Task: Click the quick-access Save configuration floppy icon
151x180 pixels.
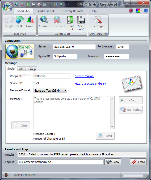Action: click(x=33, y=4)
